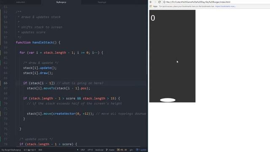Click the line 66 gutter number

point(5,83)
